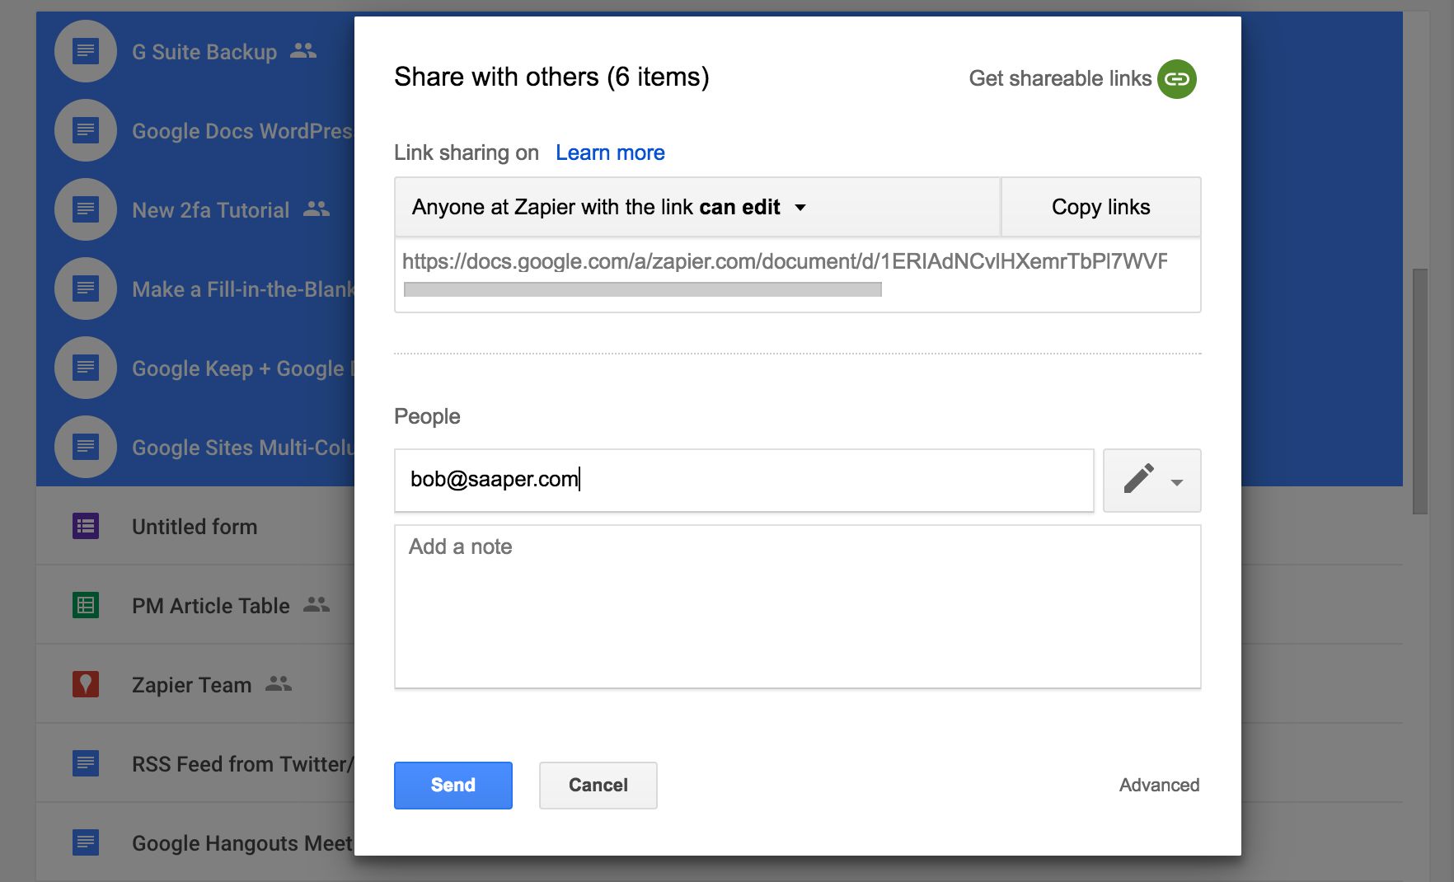Click into the Add a note box

(x=797, y=607)
